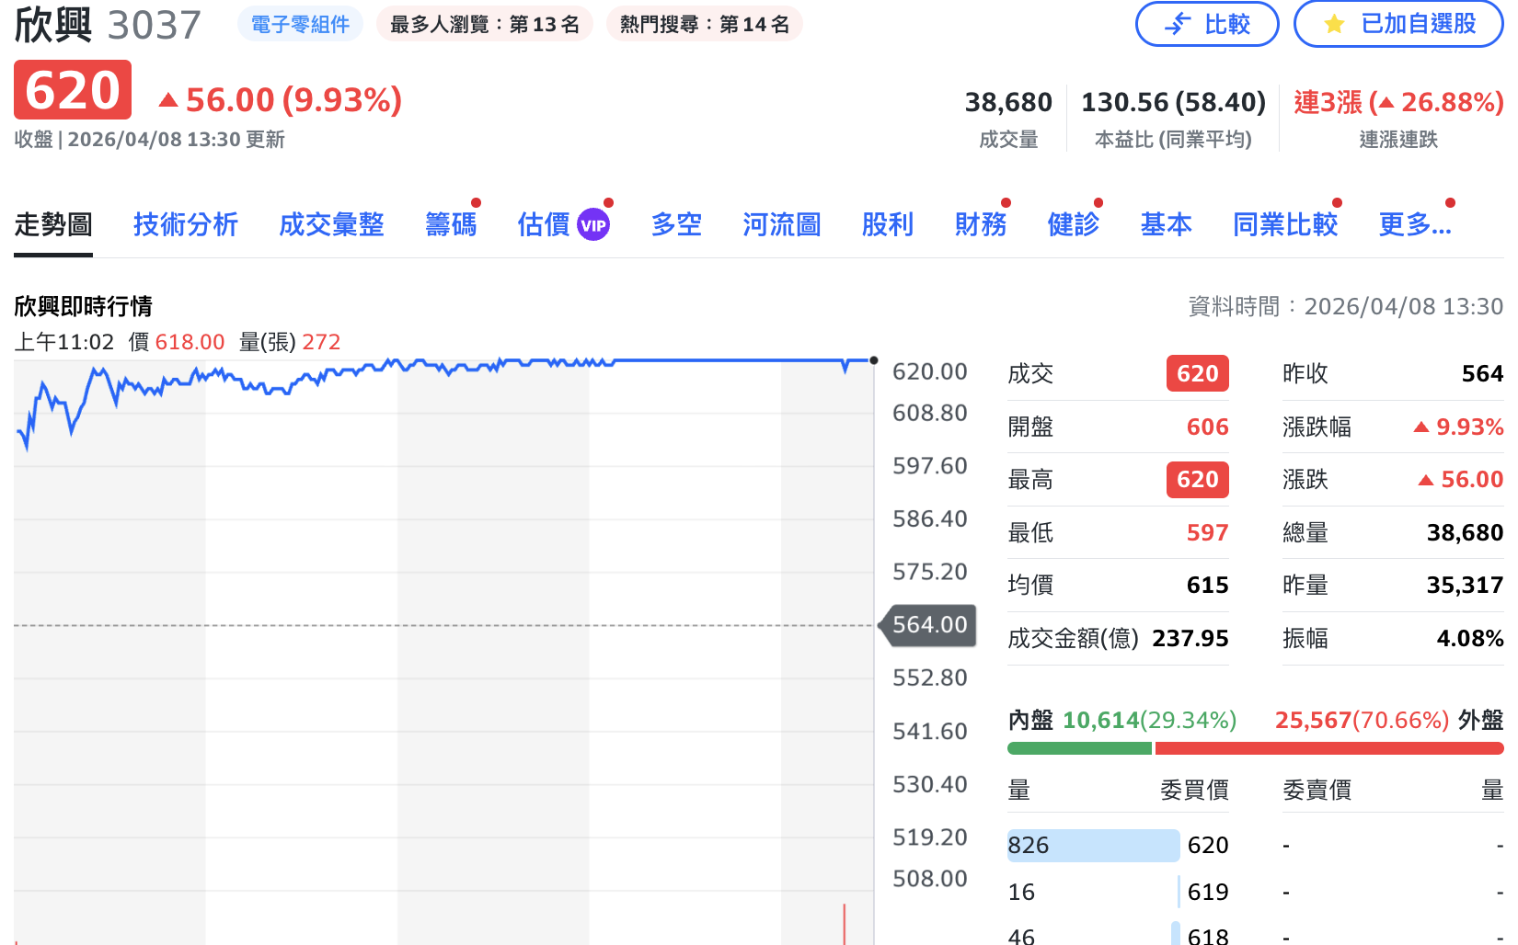The height and width of the screenshot is (945, 1518).
Task: Click the red dot above 同業比較 tab
Action: click(1339, 201)
